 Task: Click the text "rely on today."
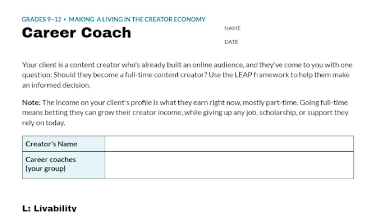pos(44,123)
